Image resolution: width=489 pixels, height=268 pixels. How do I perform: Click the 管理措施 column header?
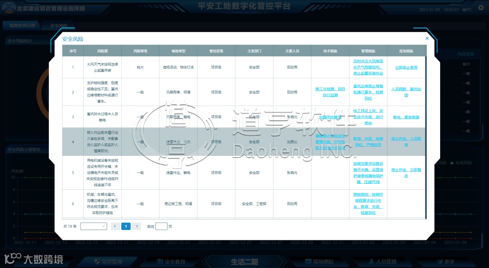(368, 51)
